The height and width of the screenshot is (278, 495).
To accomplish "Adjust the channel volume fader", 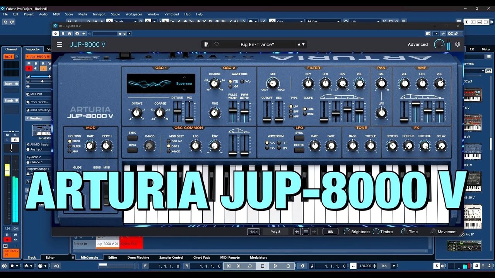I will coord(7,170).
